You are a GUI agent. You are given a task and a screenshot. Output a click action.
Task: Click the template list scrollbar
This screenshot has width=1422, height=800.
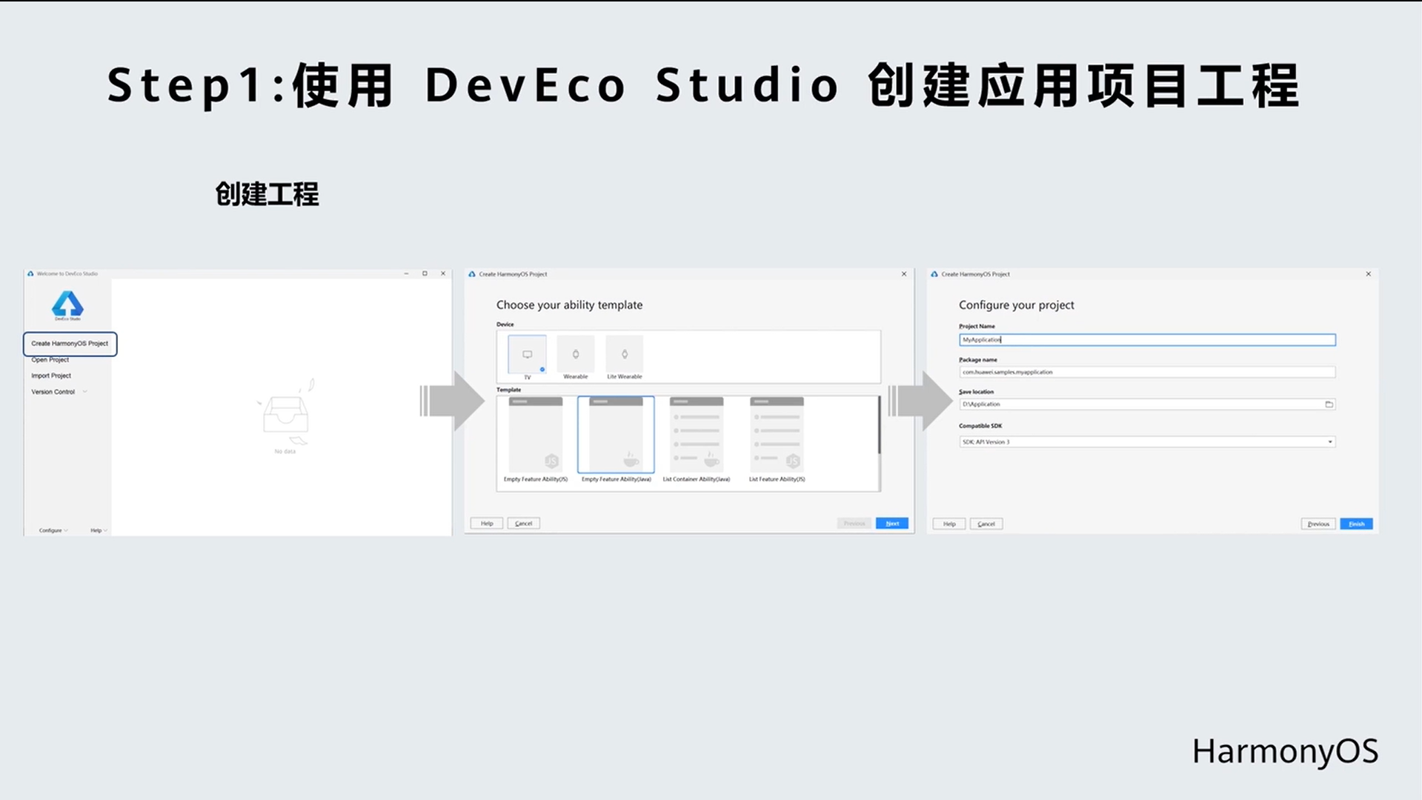point(879,424)
